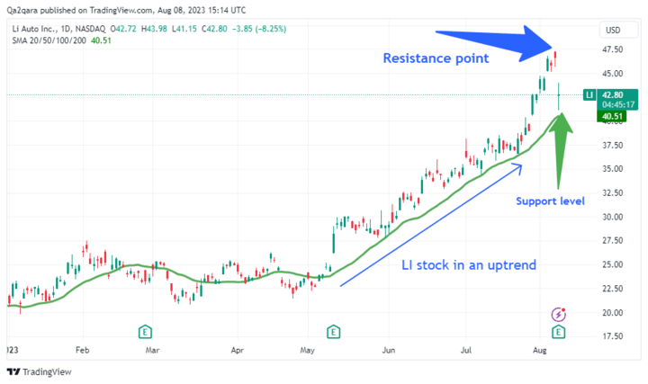
Task: Click the purple lightning bolt event icon
Action: pos(558,315)
